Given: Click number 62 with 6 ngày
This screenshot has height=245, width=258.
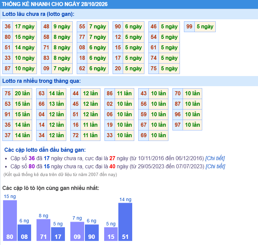Looking at the screenshot, I should click(82, 68).
